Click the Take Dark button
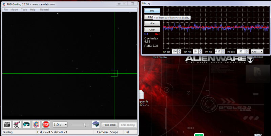This screenshot has width=271, height=136. point(109,125)
